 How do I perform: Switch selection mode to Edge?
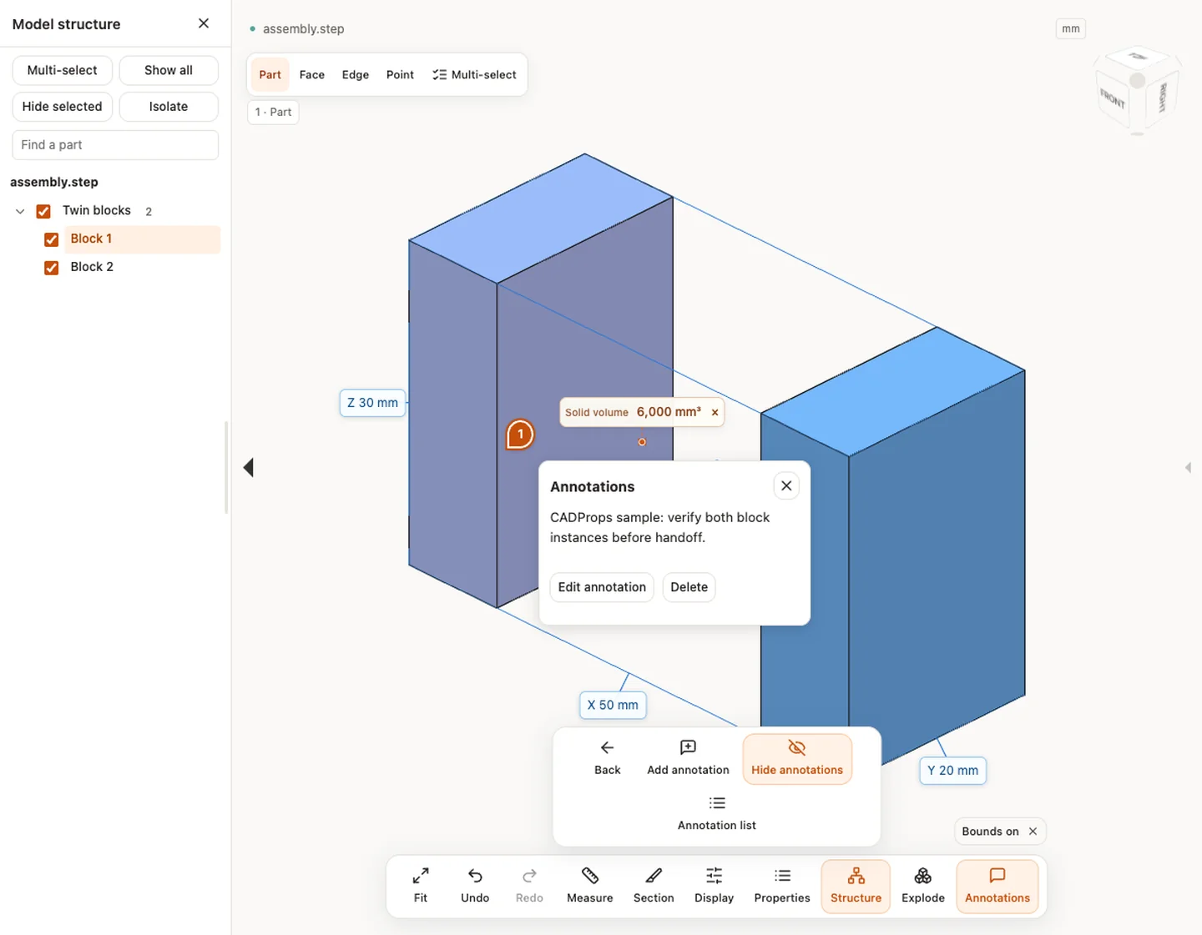[x=355, y=74]
